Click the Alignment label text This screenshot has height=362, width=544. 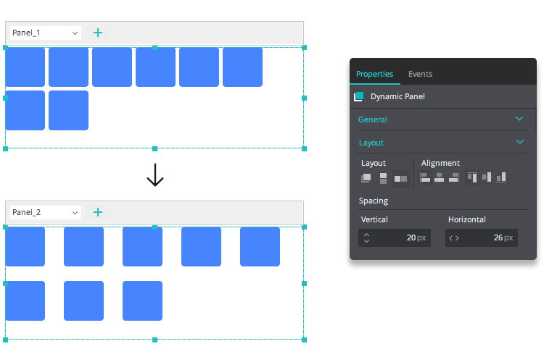coord(440,163)
